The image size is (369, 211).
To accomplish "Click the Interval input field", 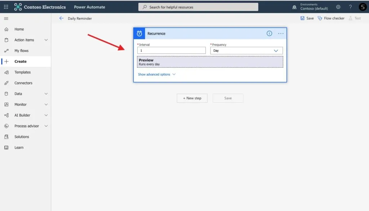I will click(x=171, y=50).
